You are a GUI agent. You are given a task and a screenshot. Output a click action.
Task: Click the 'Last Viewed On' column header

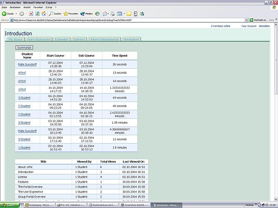[133, 162]
